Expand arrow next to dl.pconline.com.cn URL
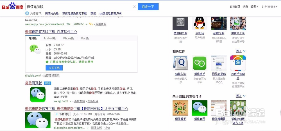 coord(87,128)
